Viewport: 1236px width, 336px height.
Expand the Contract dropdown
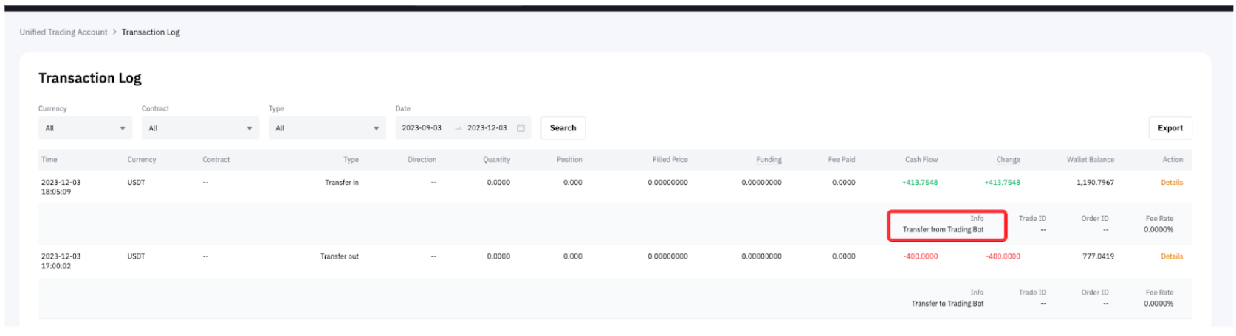click(200, 128)
